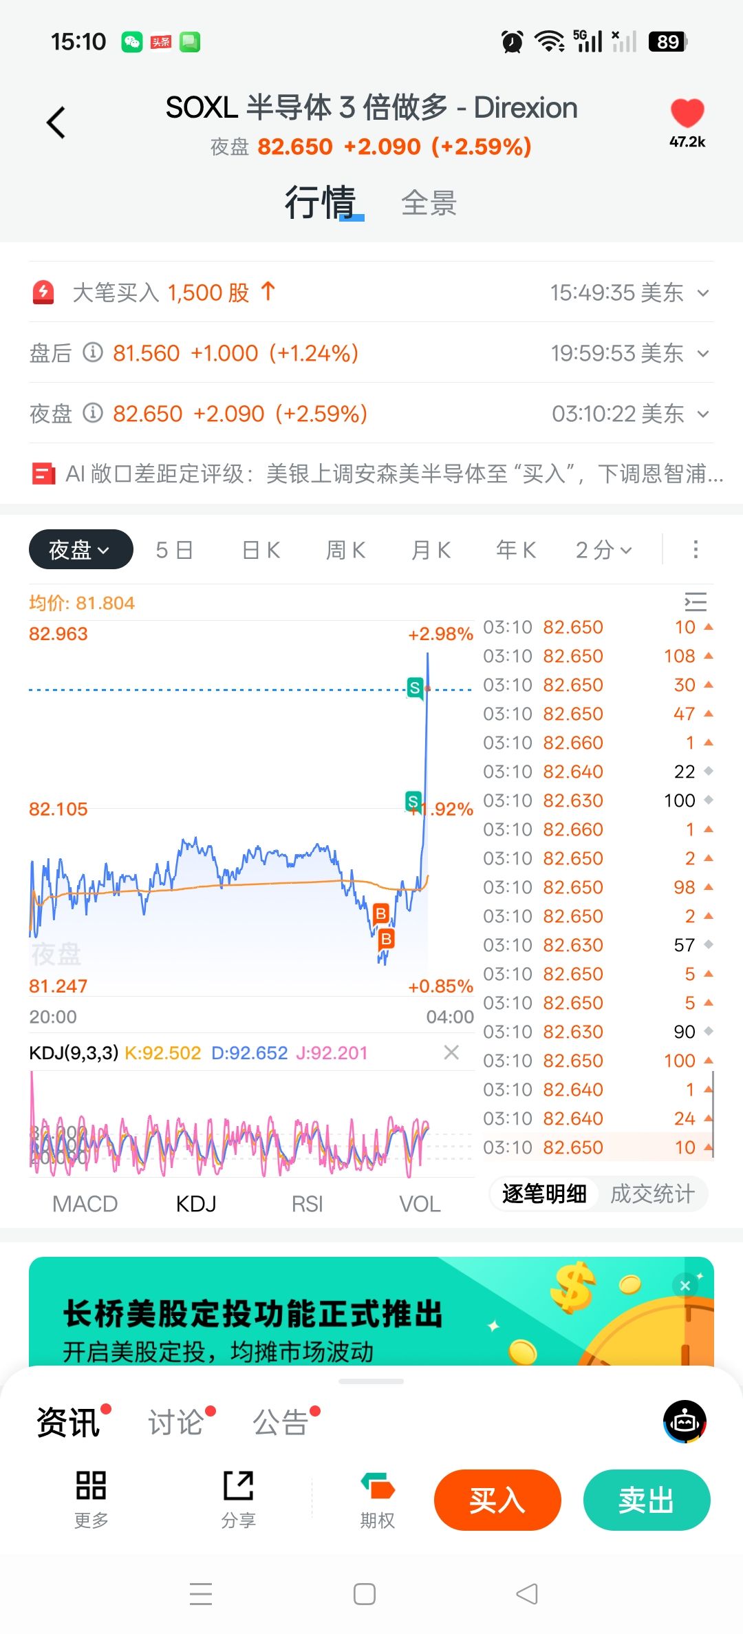Tap the alarm clock status icon
743x1634 pixels.
pyautogui.click(x=512, y=42)
